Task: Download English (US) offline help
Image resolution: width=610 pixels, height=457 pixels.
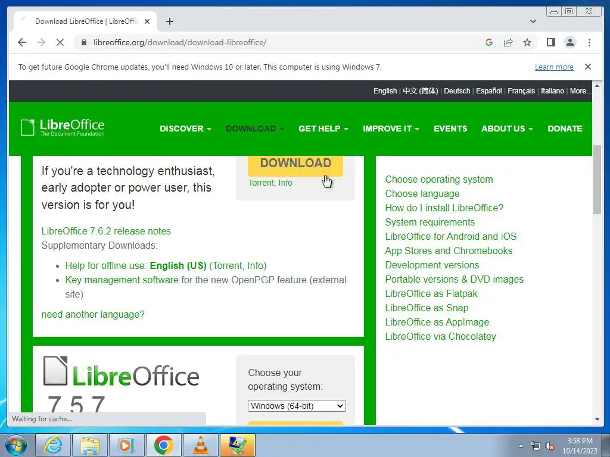Action: pos(178,266)
